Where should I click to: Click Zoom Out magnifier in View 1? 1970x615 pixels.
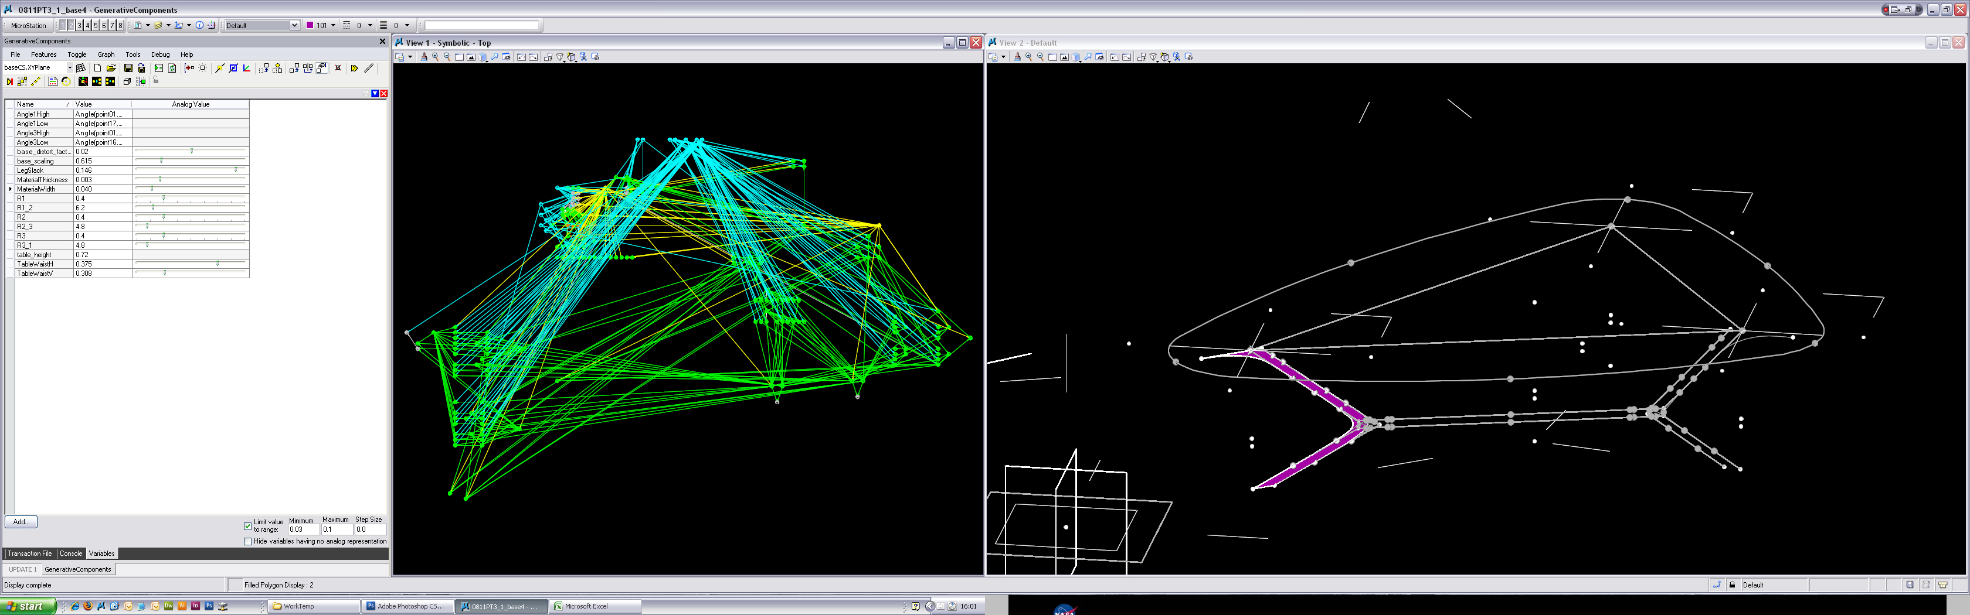(447, 57)
